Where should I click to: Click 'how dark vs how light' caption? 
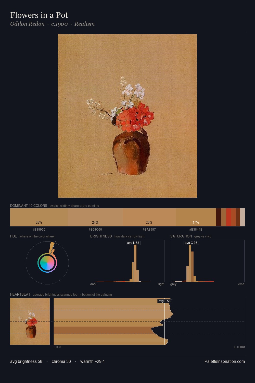tap(130, 236)
